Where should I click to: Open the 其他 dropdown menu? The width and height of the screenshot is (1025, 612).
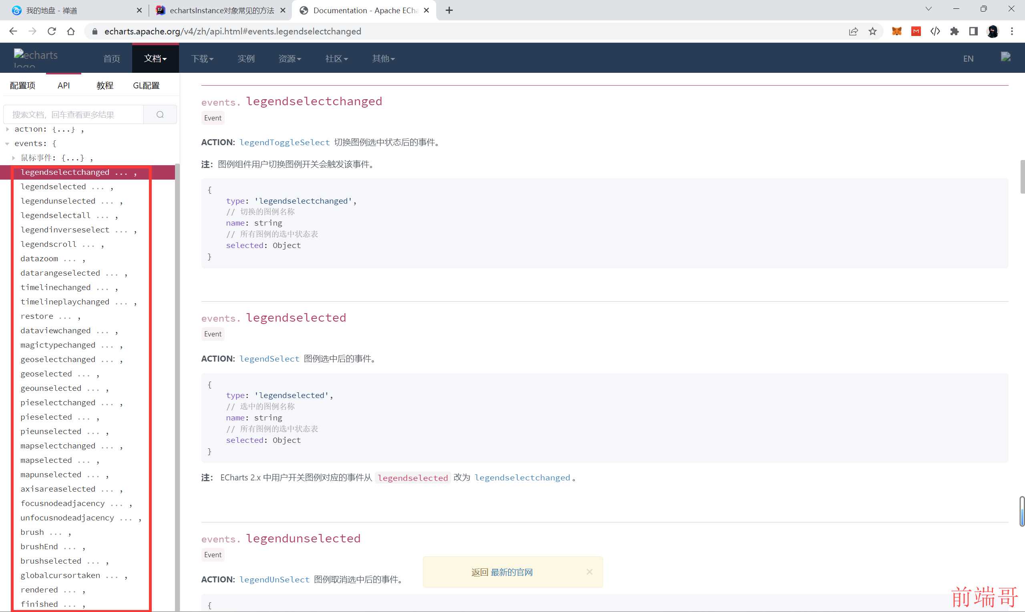click(x=383, y=58)
